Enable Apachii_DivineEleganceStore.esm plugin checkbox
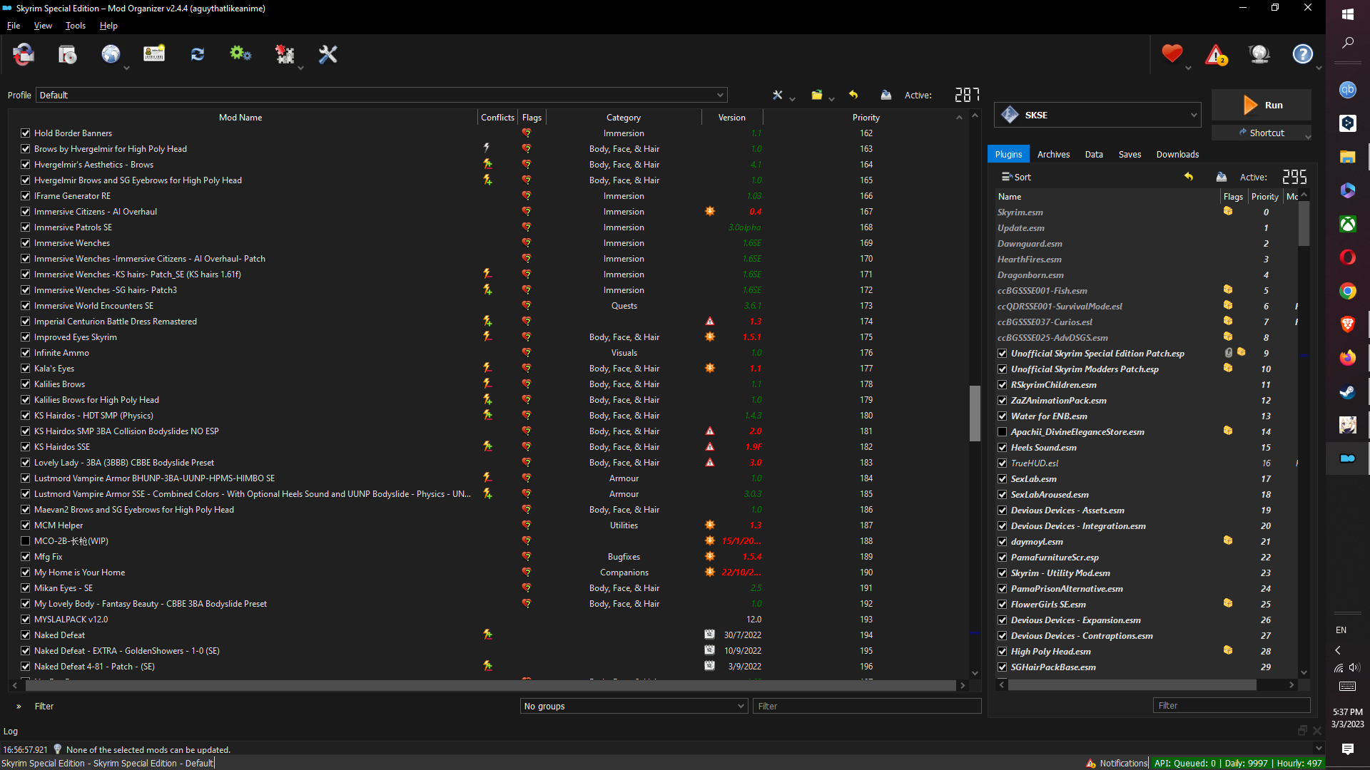This screenshot has width=1370, height=770. click(1003, 432)
